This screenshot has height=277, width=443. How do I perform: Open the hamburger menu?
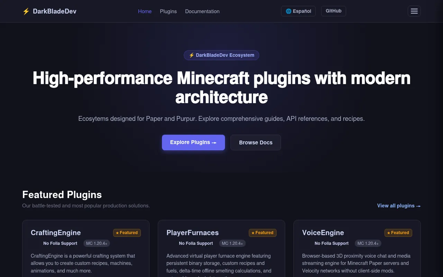coord(414,11)
